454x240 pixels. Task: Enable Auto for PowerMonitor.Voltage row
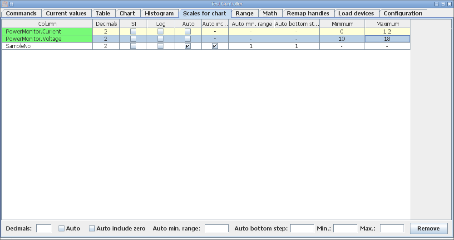(188, 38)
